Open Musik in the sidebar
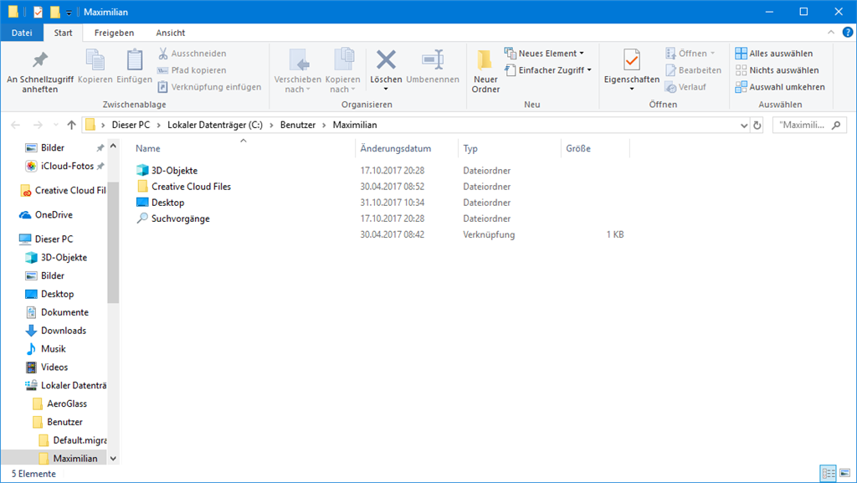 pyautogui.click(x=53, y=348)
